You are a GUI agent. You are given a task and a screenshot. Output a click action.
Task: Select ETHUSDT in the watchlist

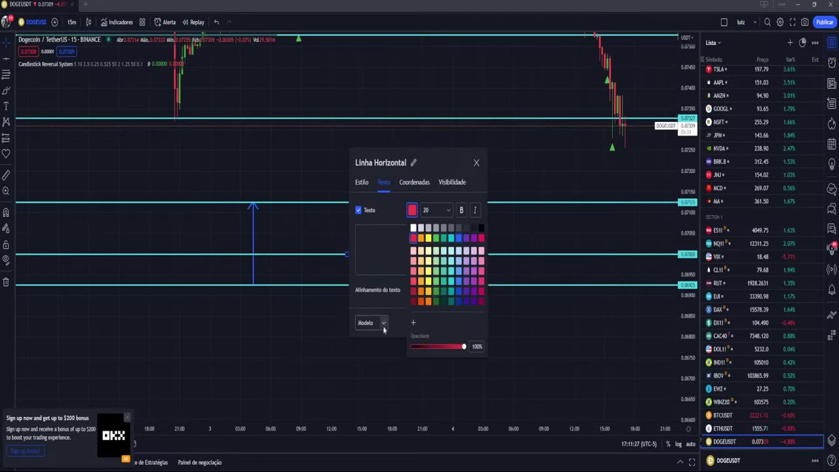coord(762,429)
